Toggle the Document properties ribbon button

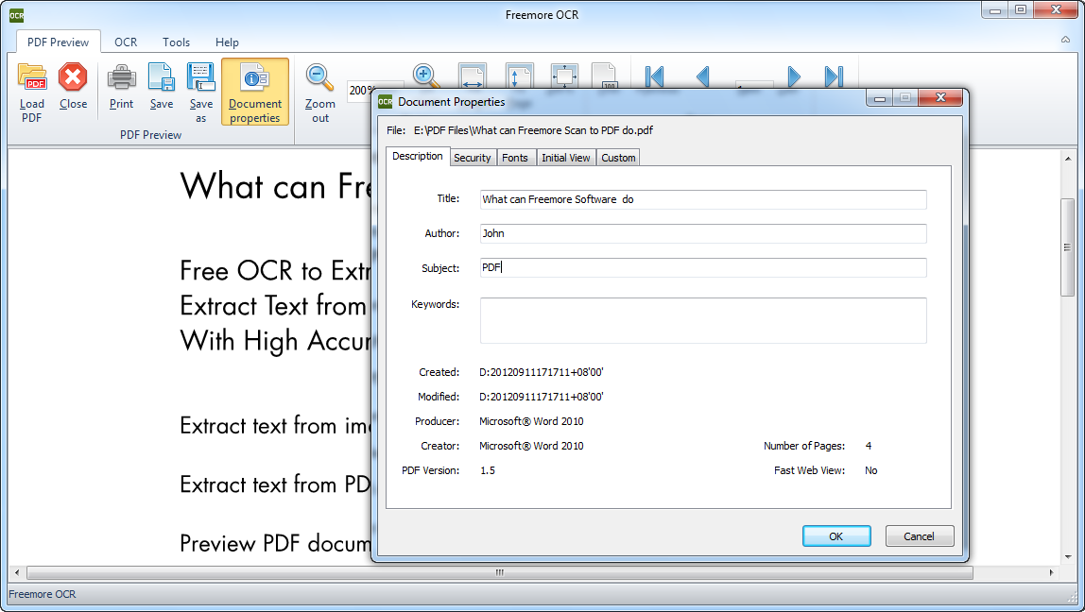(x=254, y=92)
